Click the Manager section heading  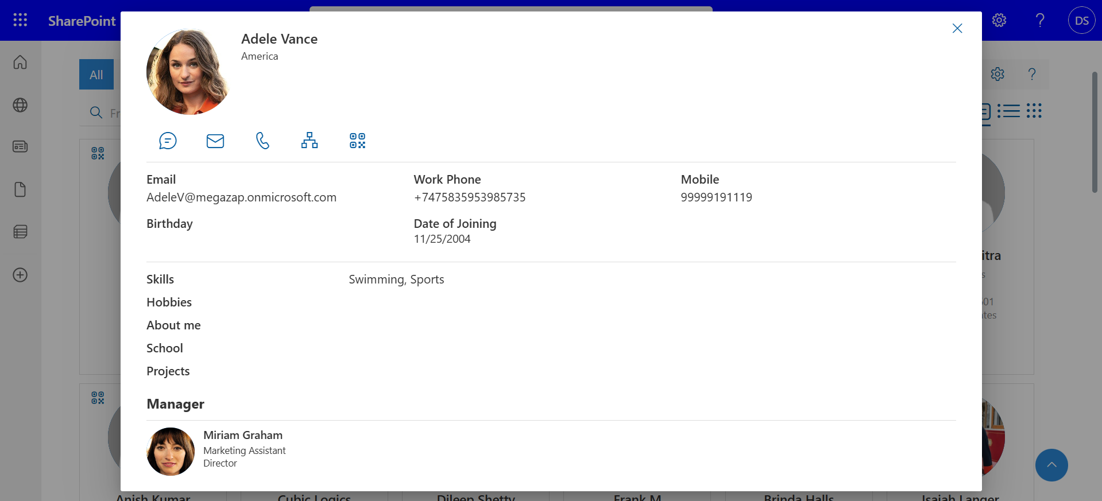(x=175, y=404)
